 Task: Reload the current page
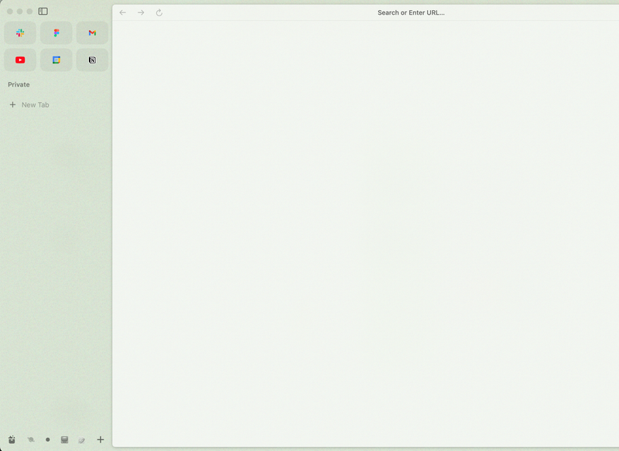(159, 12)
